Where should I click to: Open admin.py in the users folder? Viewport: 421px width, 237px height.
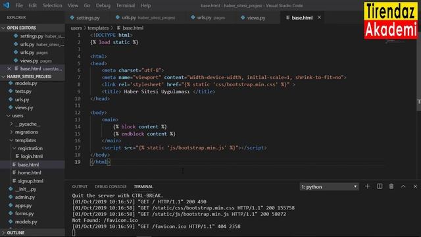point(25,197)
